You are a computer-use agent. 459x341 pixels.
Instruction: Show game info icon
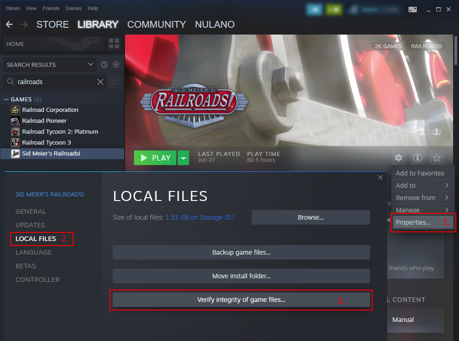pos(418,158)
